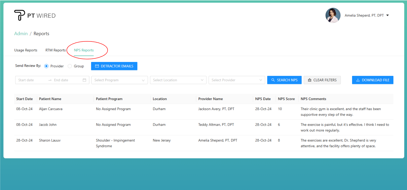
Task: Click the Search NPS button
Action: (x=284, y=80)
